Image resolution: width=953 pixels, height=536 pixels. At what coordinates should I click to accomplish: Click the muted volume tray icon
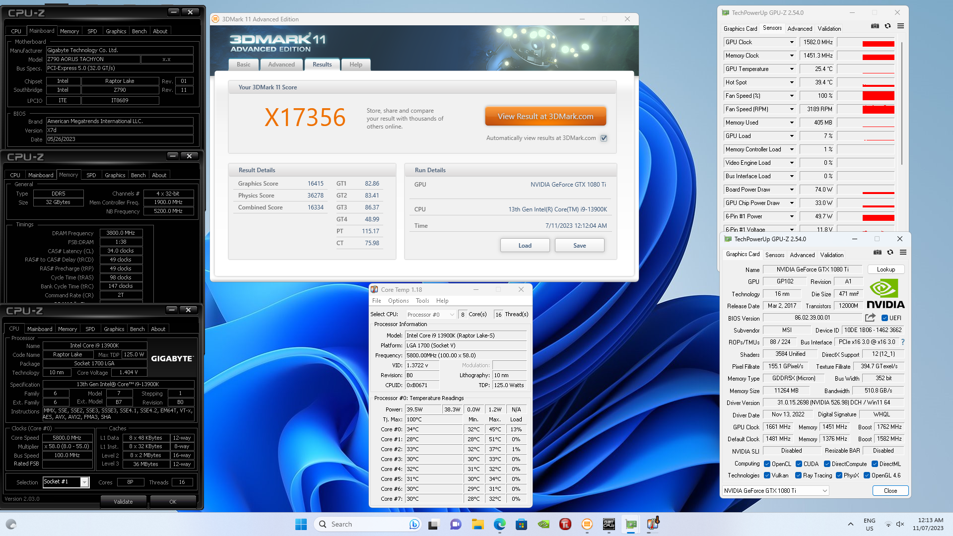pyautogui.click(x=900, y=524)
